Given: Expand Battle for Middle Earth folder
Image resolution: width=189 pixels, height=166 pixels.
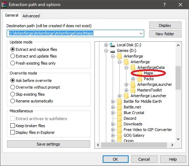Looking at the screenshot, I should pos(113,101).
